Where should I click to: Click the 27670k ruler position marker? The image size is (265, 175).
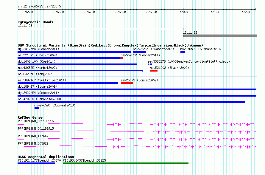(x=90, y=12)
